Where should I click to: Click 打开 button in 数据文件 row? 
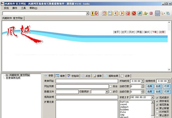pyautogui.click(x=167, y=92)
